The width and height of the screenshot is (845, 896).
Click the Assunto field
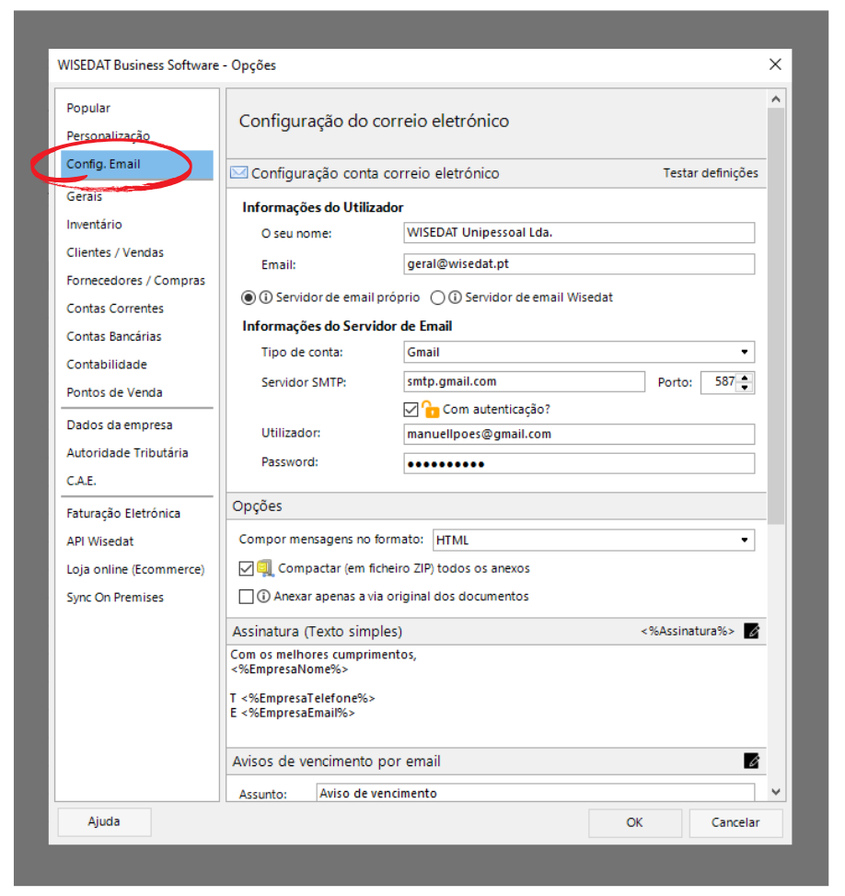point(536,793)
